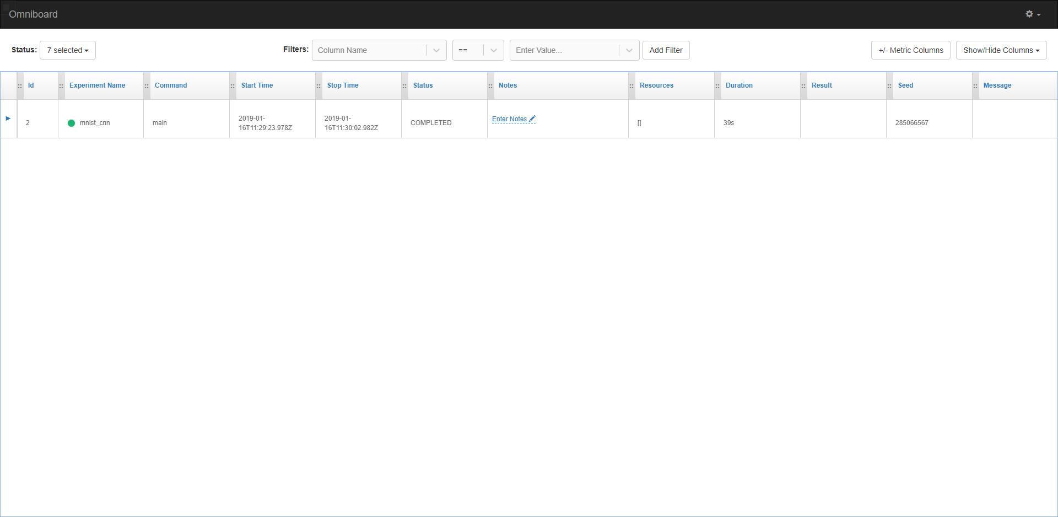Grab the drag handle of Duration column
Image resolution: width=1058 pixels, height=517 pixels.
point(717,86)
